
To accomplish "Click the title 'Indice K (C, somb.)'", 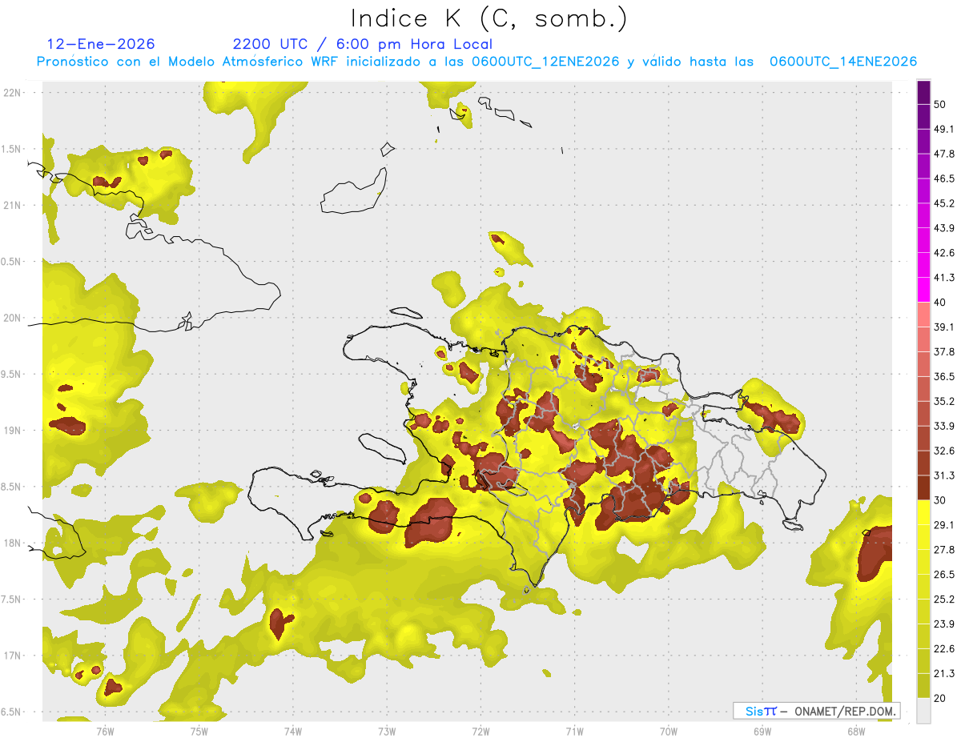I will point(489,18).
